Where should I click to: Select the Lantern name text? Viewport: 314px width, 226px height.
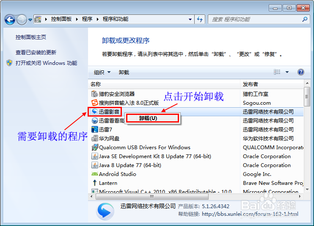(x=108, y=183)
